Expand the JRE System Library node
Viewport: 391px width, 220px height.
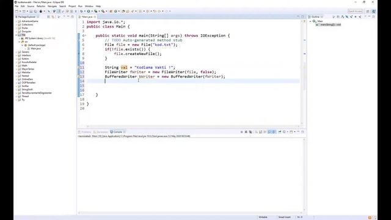coord(20,38)
